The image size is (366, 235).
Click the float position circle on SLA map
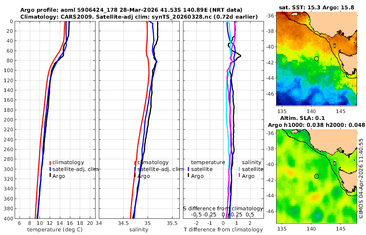pyautogui.click(x=316, y=176)
